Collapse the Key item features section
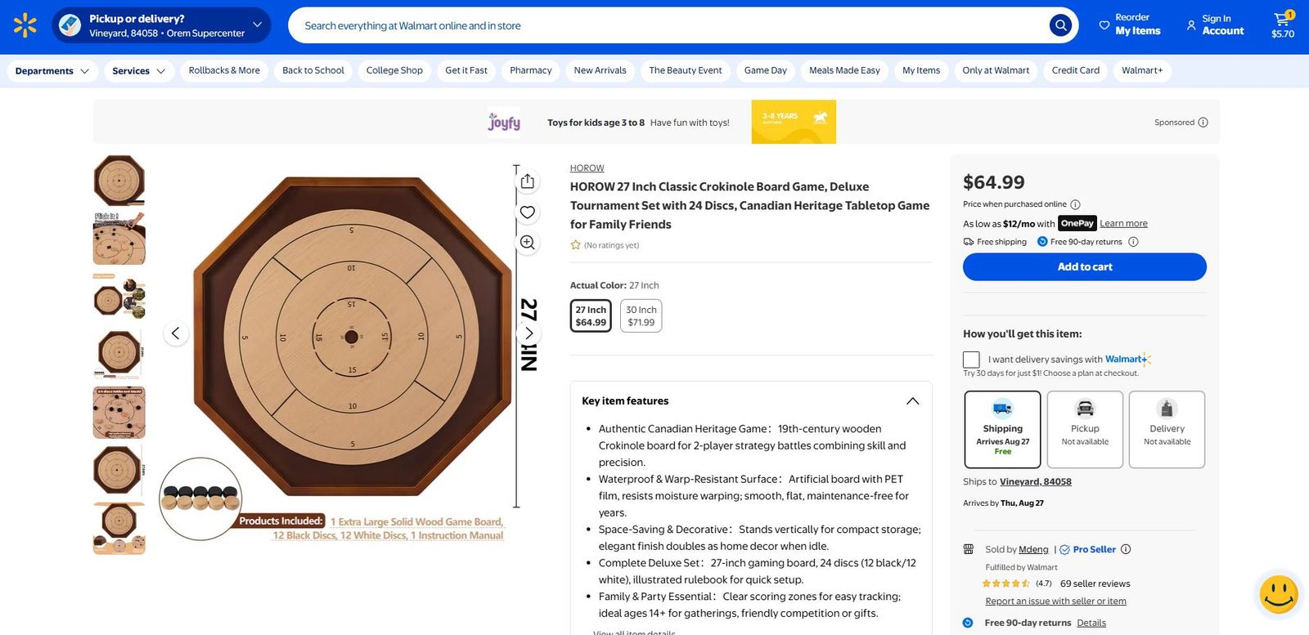This screenshot has width=1309, height=635. pos(912,401)
